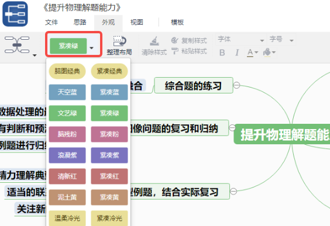Expand the theme dropdown arrow
The image size is (330, 226).
91,48
